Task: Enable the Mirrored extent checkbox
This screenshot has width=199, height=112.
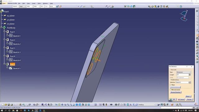Action: [171, 90]
